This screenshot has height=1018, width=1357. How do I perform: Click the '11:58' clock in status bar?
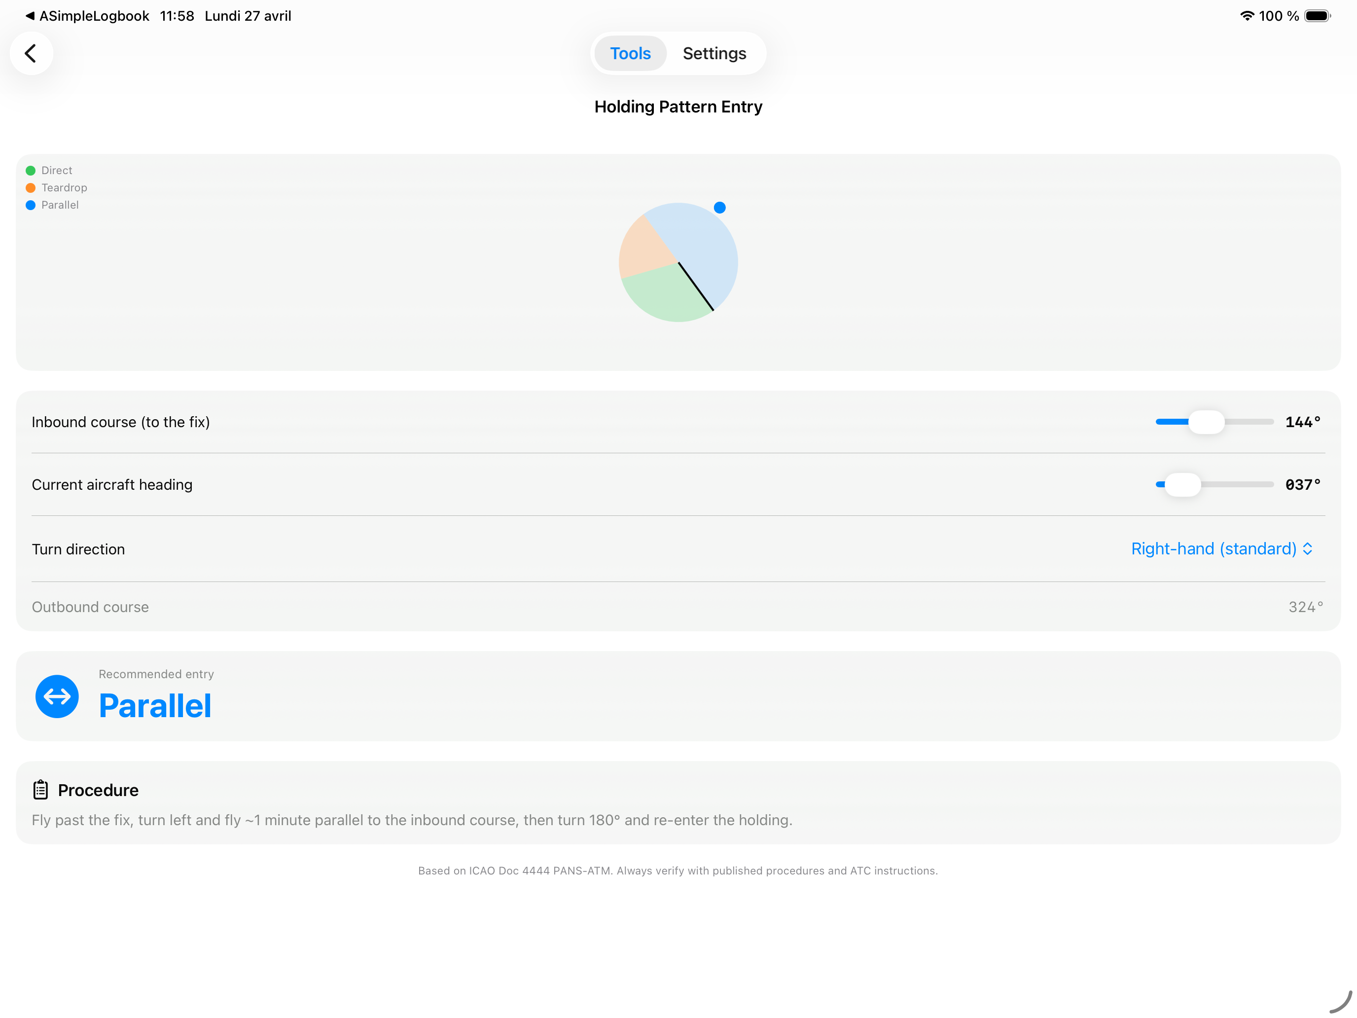click(178, 16)
